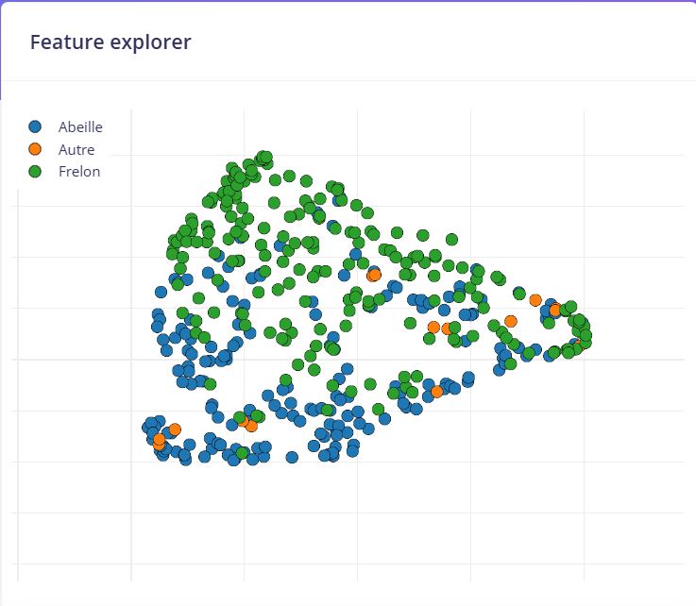Click the blue Abeille legend marker

coord(36,126)
